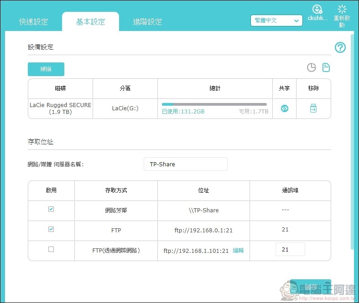Switch to the 快速設定 tab
Viewport: 359px width, 303px height.
tap(33, 22)
